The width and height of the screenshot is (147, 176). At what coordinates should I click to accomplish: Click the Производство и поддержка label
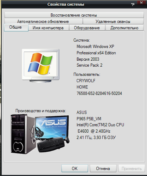coord(41,111)
